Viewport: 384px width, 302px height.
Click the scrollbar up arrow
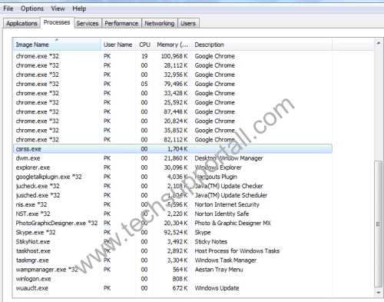(379, 43)
